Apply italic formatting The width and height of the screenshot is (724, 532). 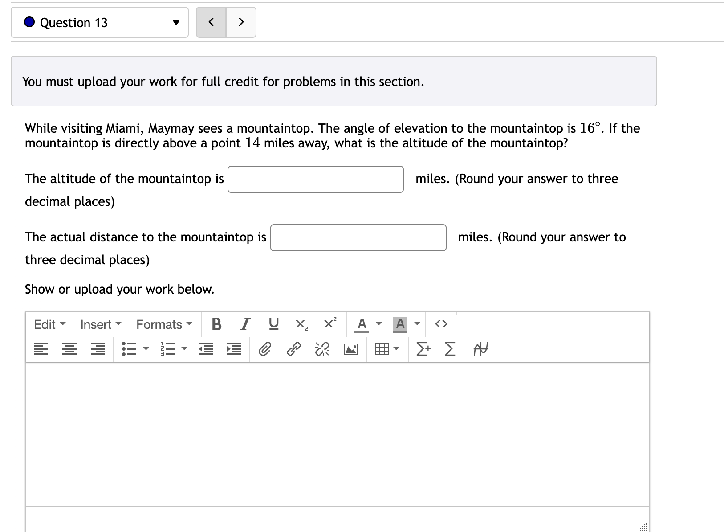pos(245,324)
